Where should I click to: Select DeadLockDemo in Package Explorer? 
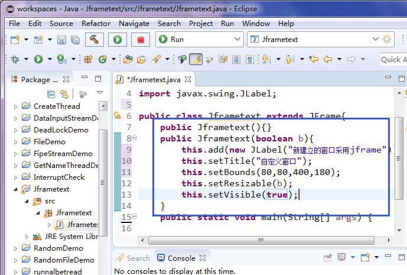(x=61, y=130)
